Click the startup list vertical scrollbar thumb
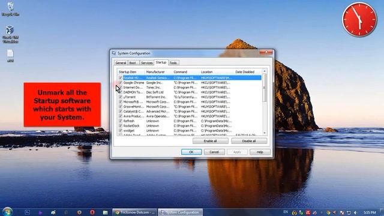The width and height of the screenshot is (384, 216). tap(265, 88)
